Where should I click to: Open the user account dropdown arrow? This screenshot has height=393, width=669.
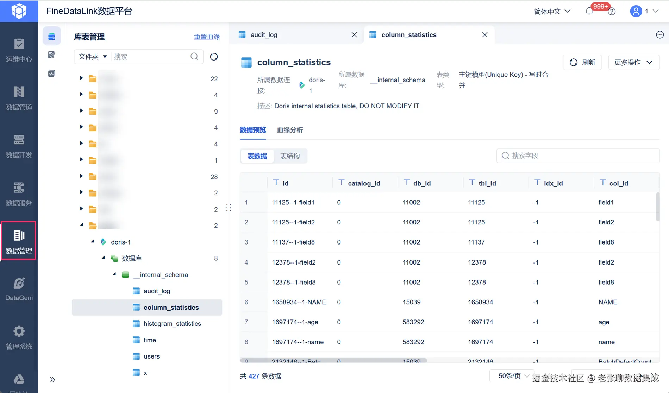click(x=656, y=11)
